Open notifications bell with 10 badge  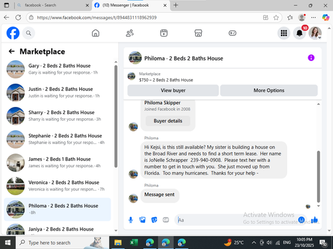coord(300,33)
